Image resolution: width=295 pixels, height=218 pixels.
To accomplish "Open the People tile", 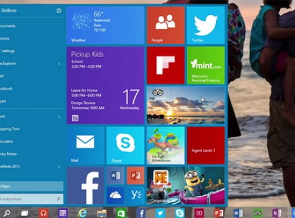I will 166,25.
